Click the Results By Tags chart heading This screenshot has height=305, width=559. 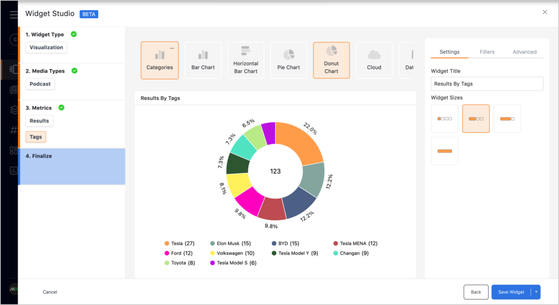160,98
